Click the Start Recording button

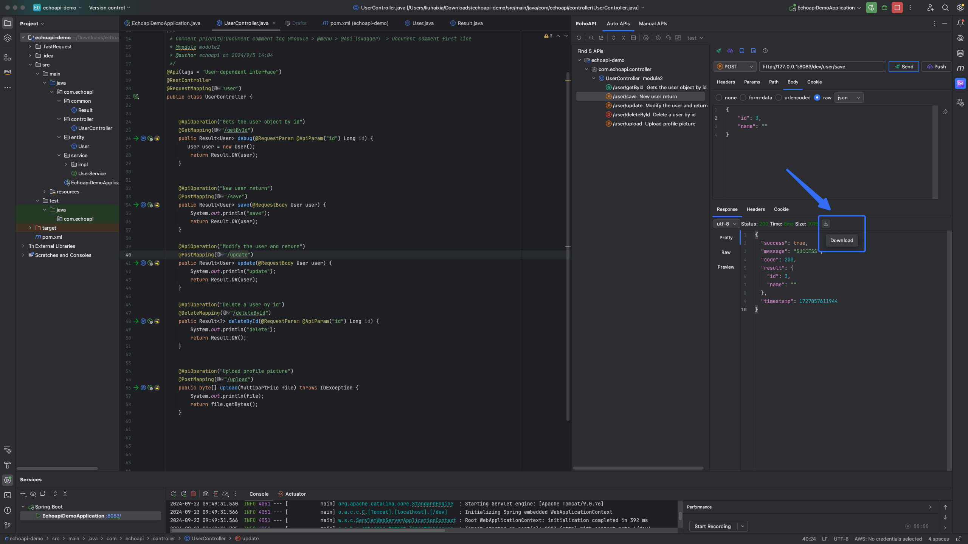713,526
